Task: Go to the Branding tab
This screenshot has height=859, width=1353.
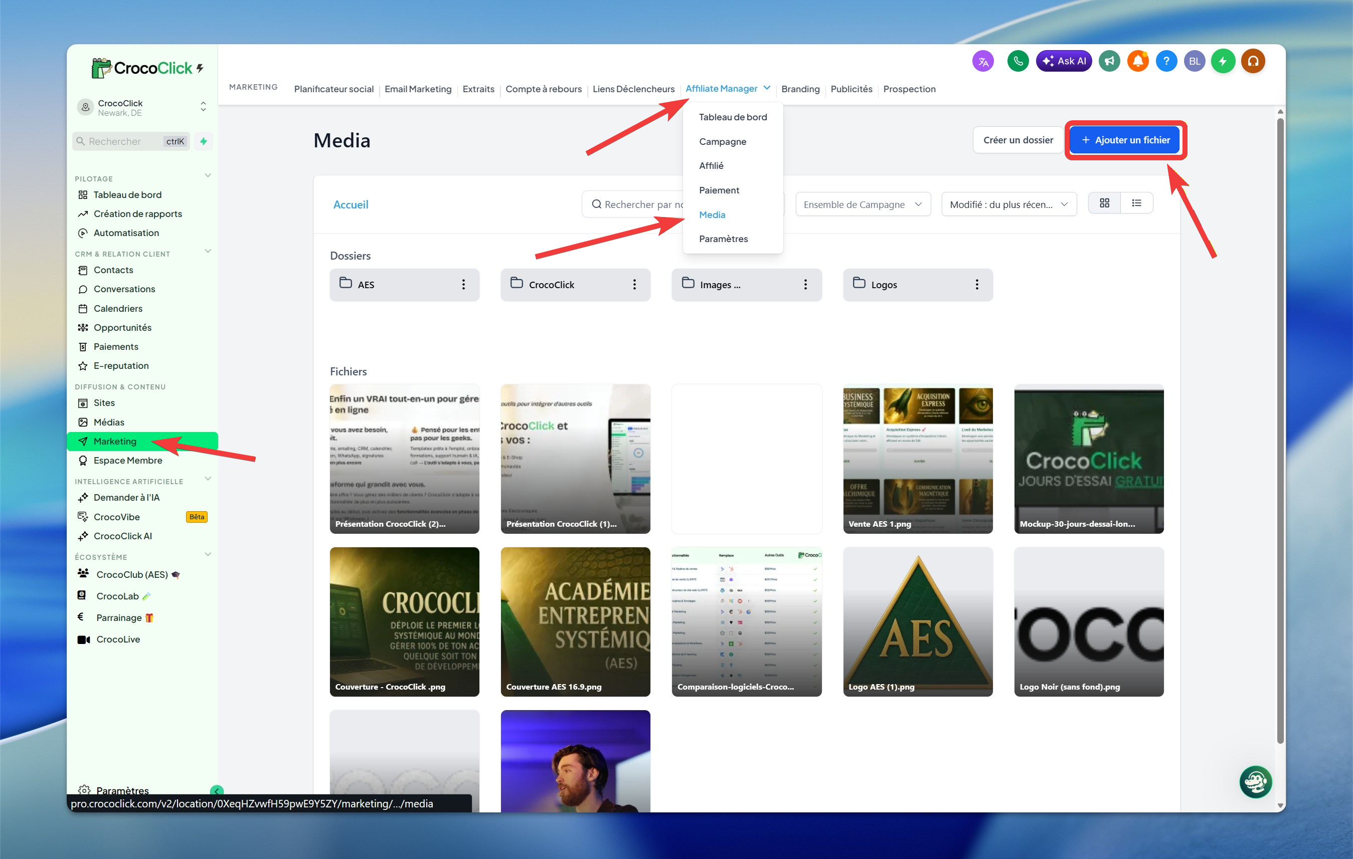Action: 800,89
